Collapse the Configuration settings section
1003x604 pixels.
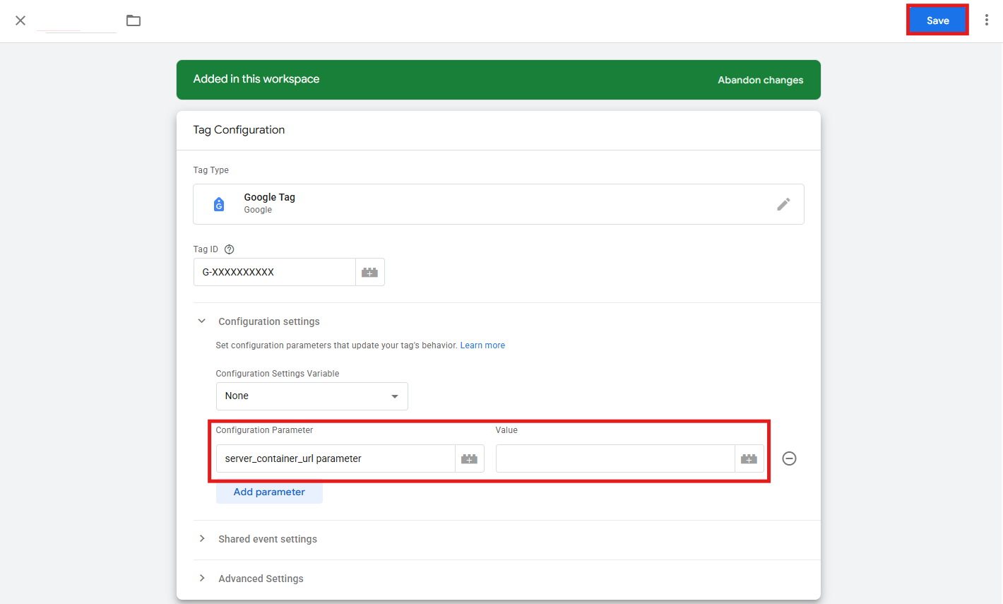coord(202,321)
